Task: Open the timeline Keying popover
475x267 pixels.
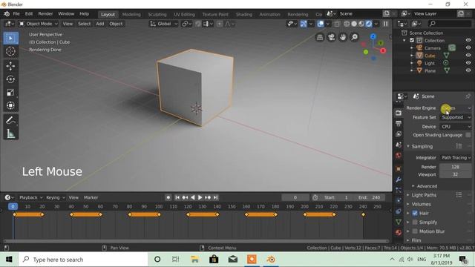Action: [x=56, y=197]
